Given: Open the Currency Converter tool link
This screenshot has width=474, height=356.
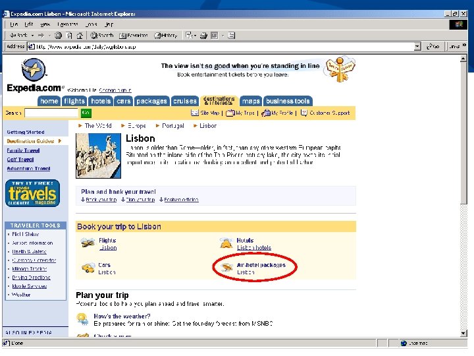Looking at the screenshot, I should click(34, 260).
